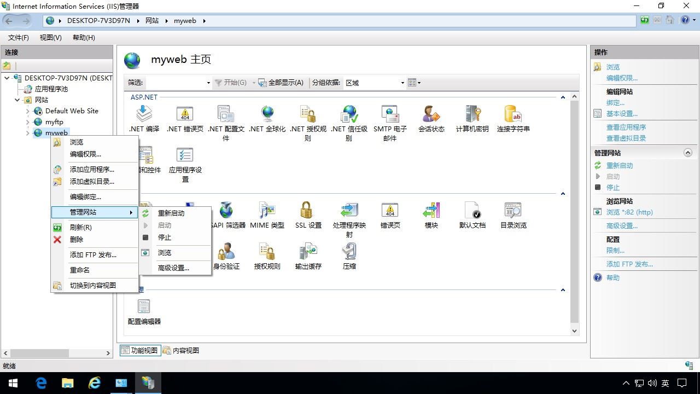The image size is (700, 394).
Task: Open the ISAPI 筛选器 feature icon
Action: (227, 215)
